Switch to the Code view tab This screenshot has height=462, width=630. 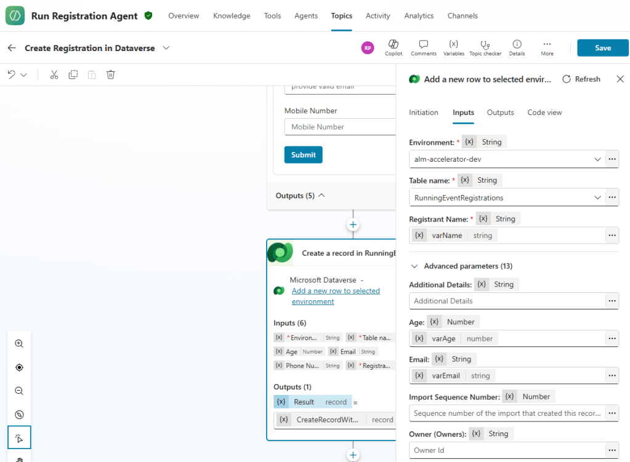point(544,113)
